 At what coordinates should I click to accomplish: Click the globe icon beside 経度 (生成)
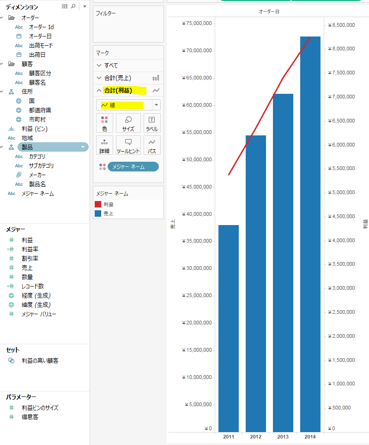click(x=12, y=295)
